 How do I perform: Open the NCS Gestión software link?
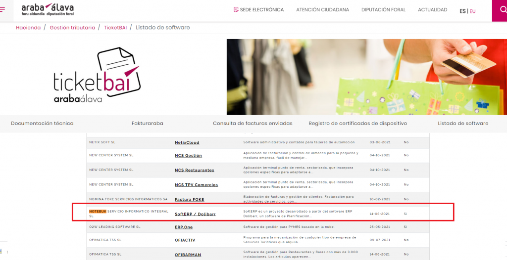click(x=188, y=155)
